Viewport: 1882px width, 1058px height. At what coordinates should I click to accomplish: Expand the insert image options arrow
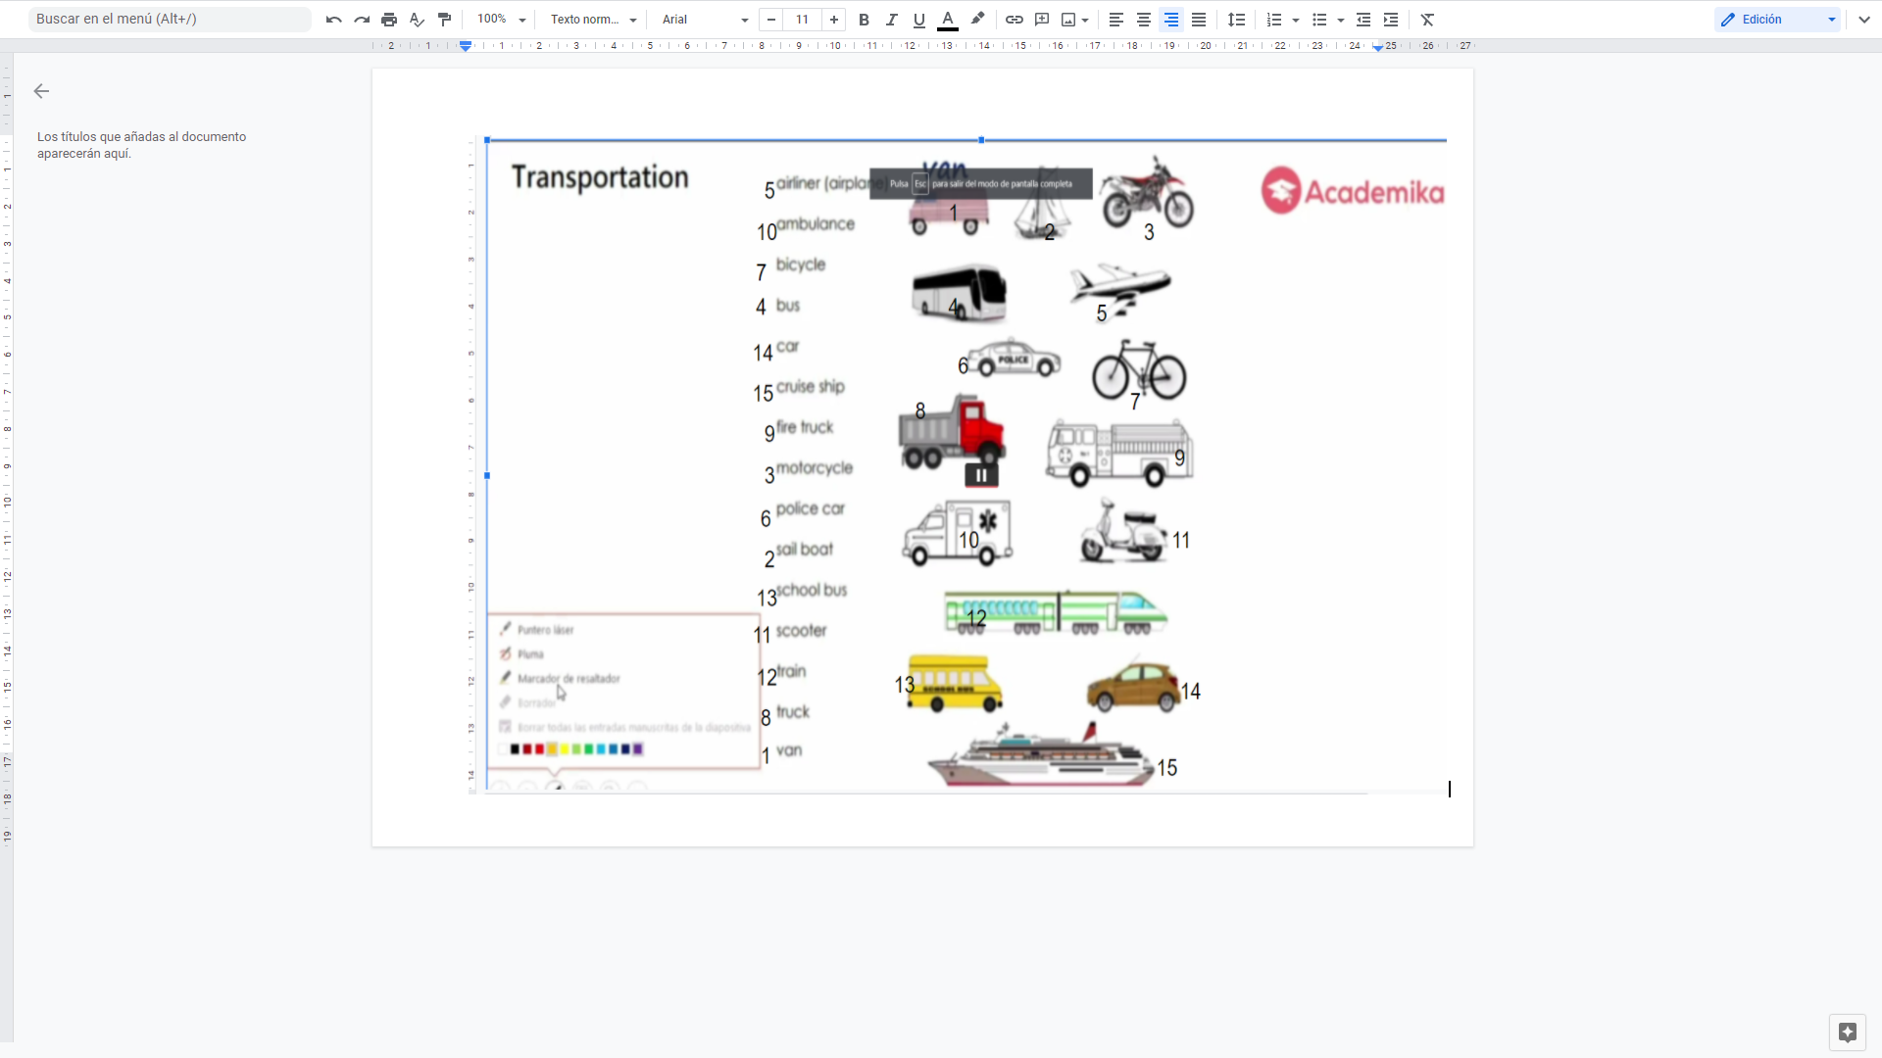click(1085, 20)
